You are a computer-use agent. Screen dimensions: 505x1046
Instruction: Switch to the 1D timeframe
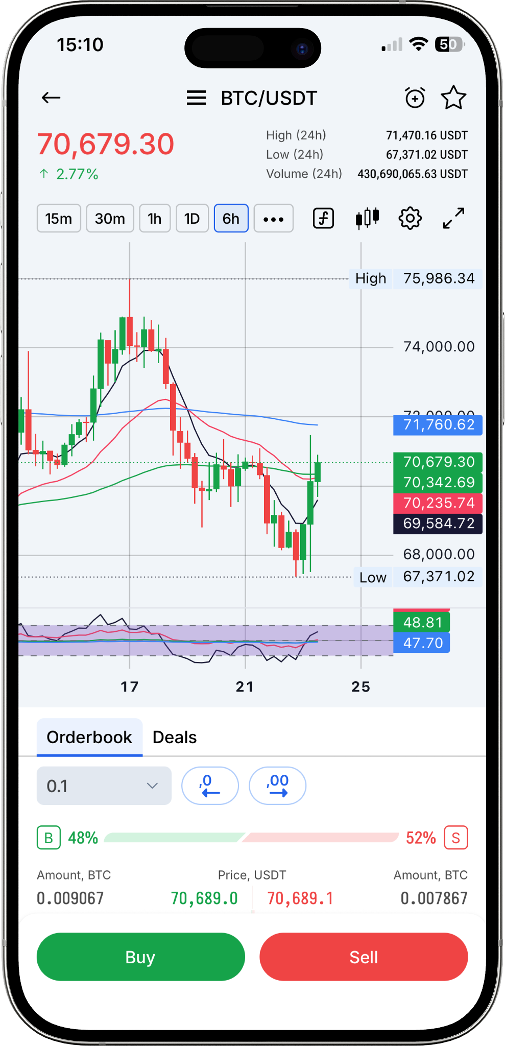click(192, 219)
